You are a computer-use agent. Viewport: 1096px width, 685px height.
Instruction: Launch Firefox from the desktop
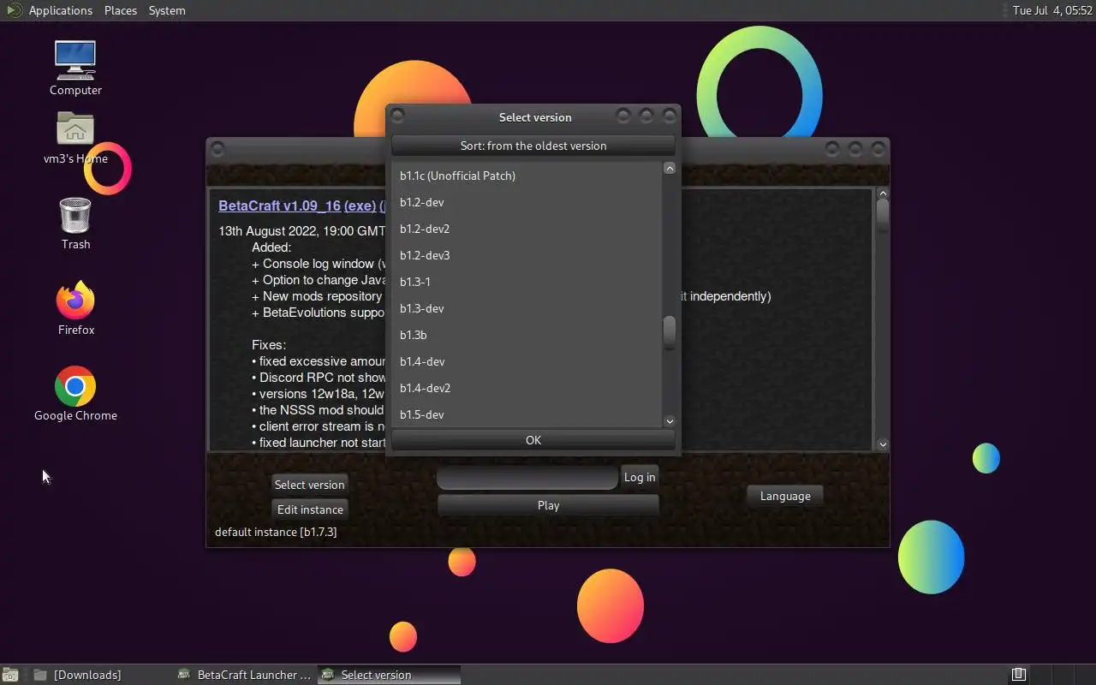click(75, 308)
